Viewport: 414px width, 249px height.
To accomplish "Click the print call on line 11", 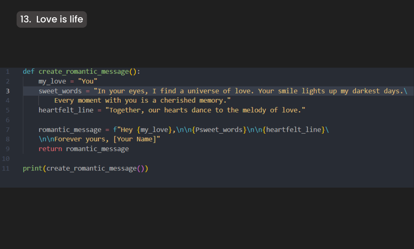I will [33, 168].
